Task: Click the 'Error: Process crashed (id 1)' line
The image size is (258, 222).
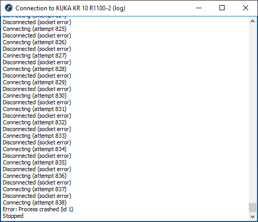Action: coord(38,209)
